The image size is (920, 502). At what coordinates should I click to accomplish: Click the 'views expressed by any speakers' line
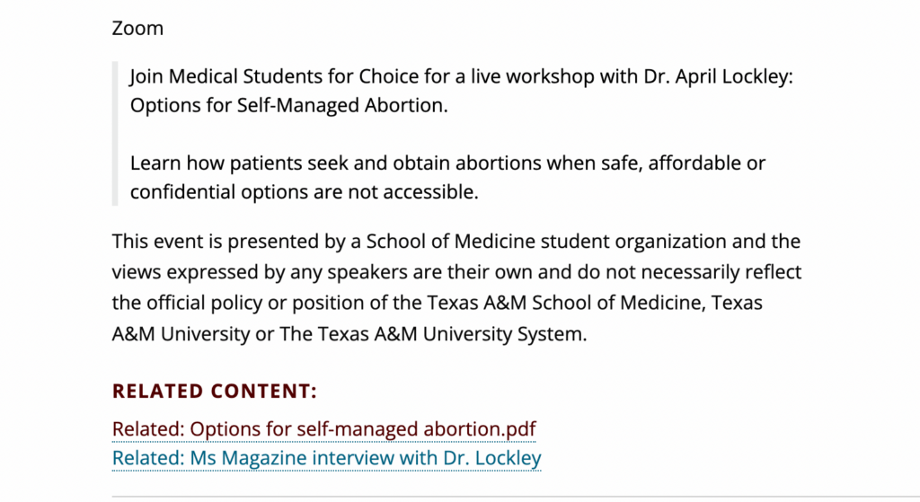point(456,272)
